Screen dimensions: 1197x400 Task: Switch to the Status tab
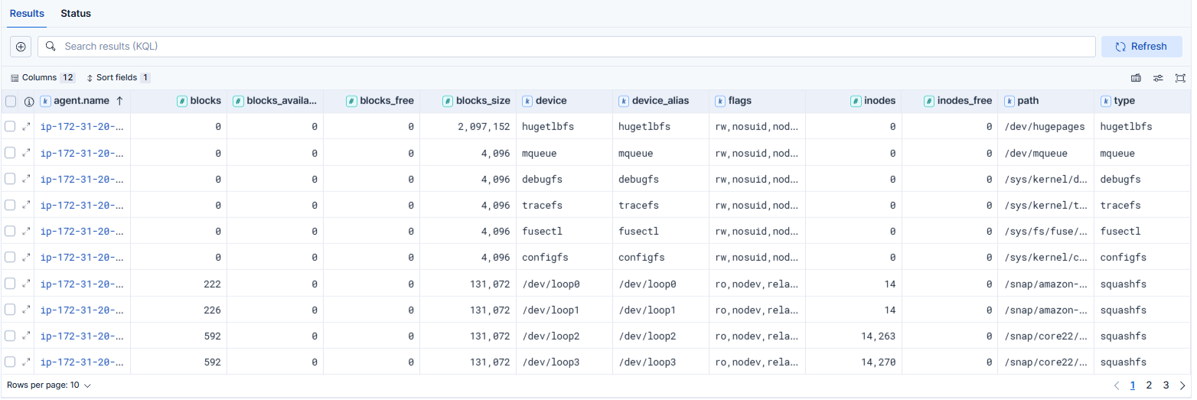tap(76, 14)
